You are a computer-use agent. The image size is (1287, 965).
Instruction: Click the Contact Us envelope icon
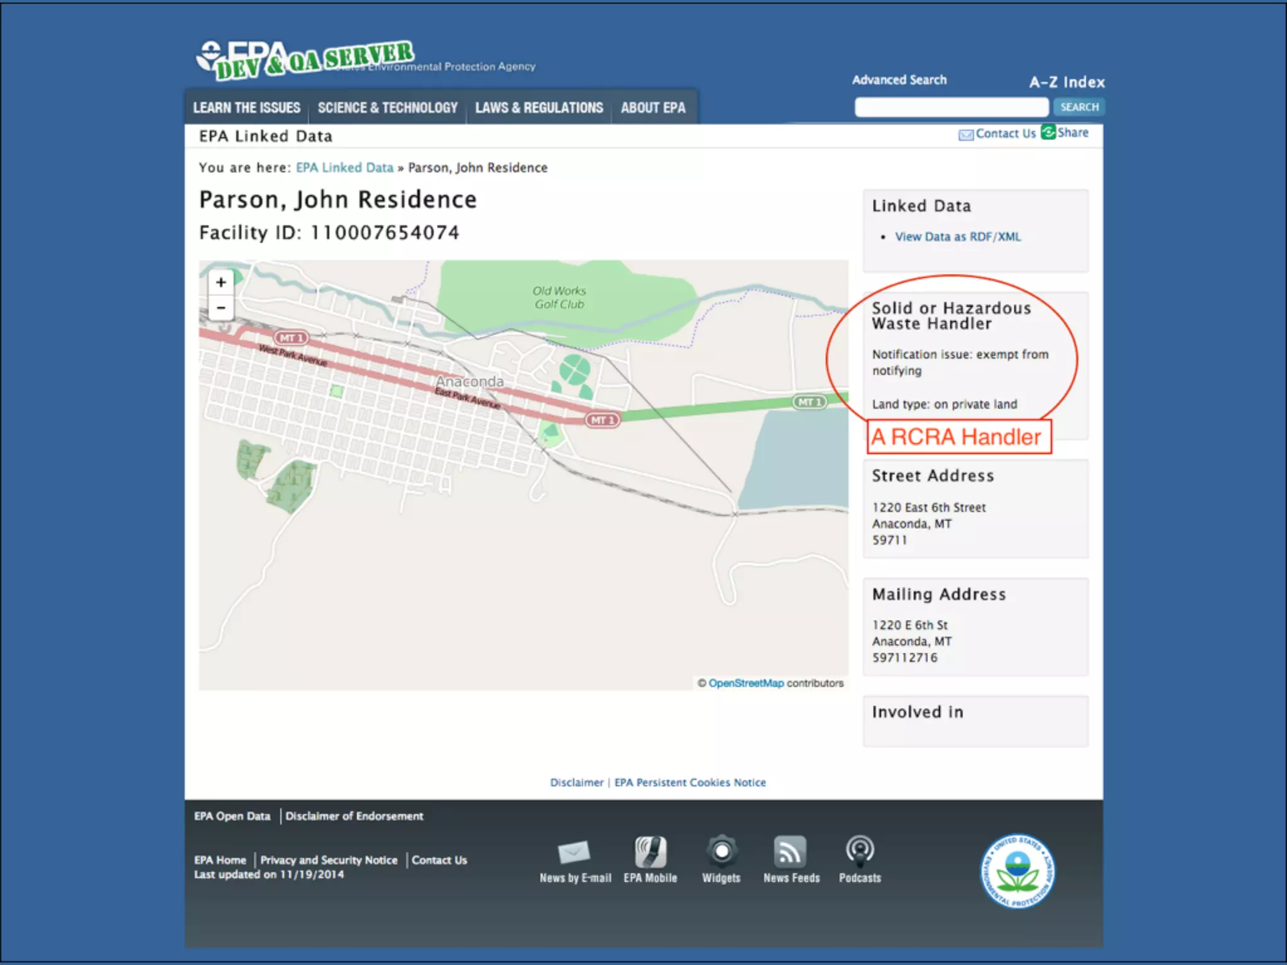click(966, 134)
